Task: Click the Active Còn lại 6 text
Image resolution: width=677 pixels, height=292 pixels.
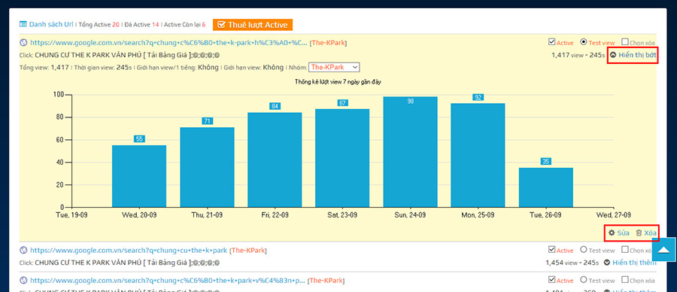Action: coord(185,25)
